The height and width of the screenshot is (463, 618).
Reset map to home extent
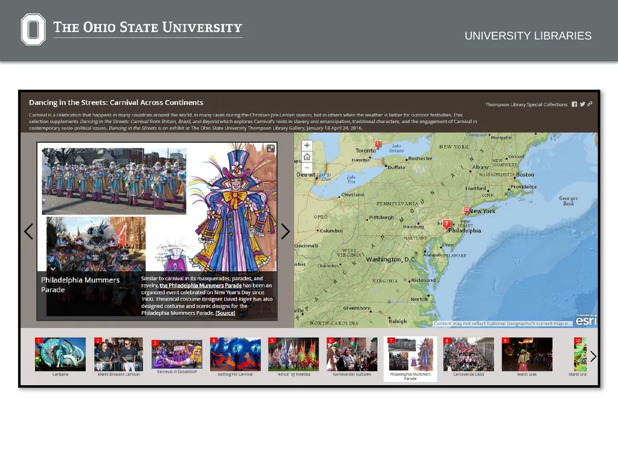tap(307, 157)
